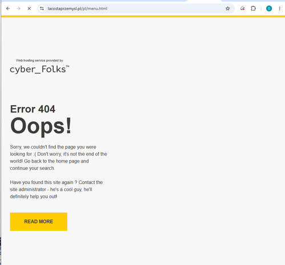Click the yellow READ MORE button
The image size is (285, 265).
coord(39,222)
